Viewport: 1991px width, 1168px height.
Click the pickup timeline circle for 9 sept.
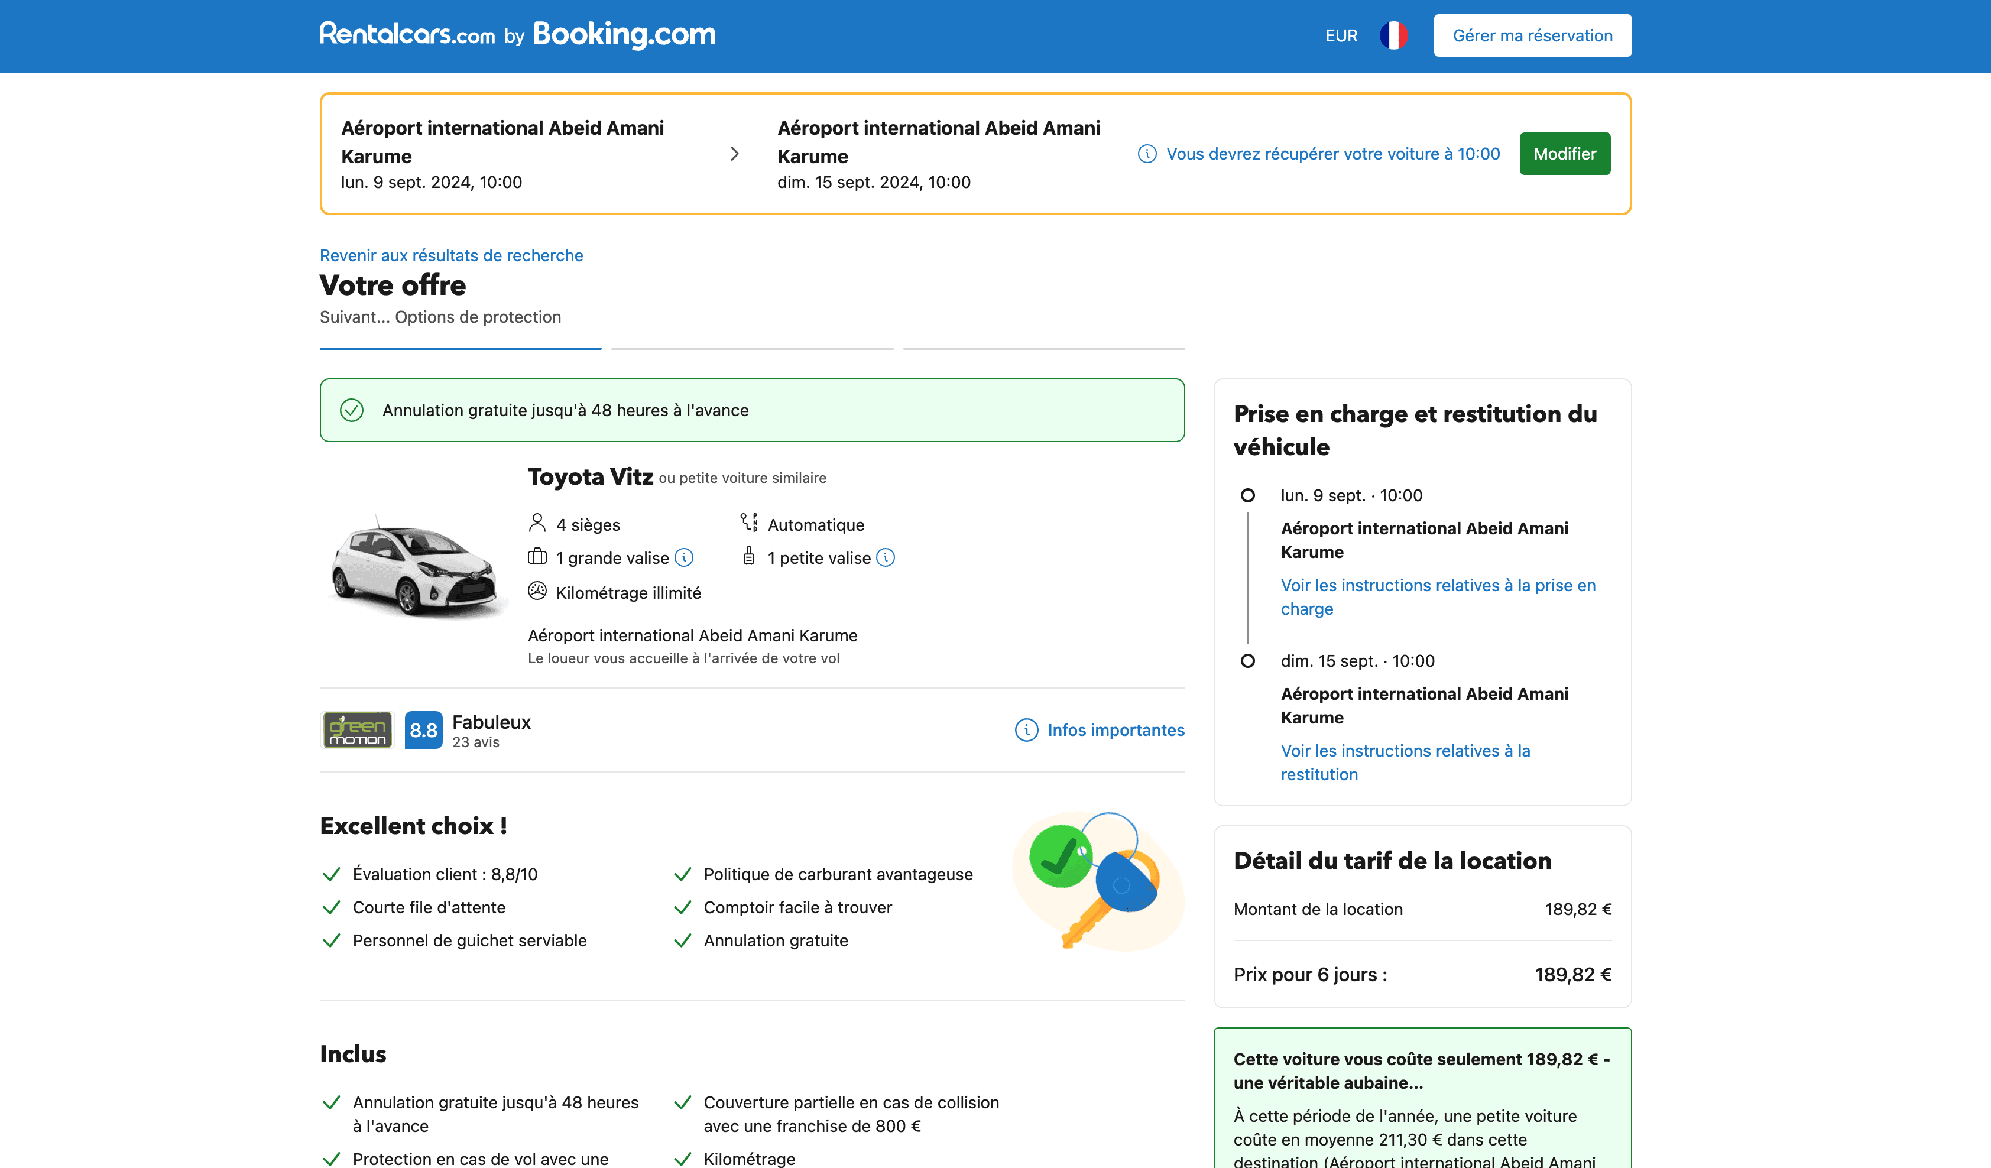1247,495
